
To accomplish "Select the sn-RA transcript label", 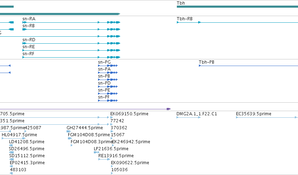I will tap(29, 19).
